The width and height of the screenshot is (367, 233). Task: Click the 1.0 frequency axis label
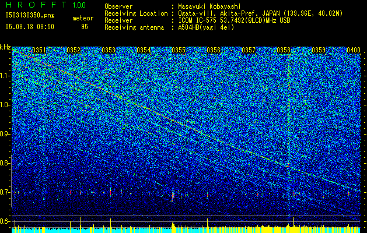[x=5, y=105]
